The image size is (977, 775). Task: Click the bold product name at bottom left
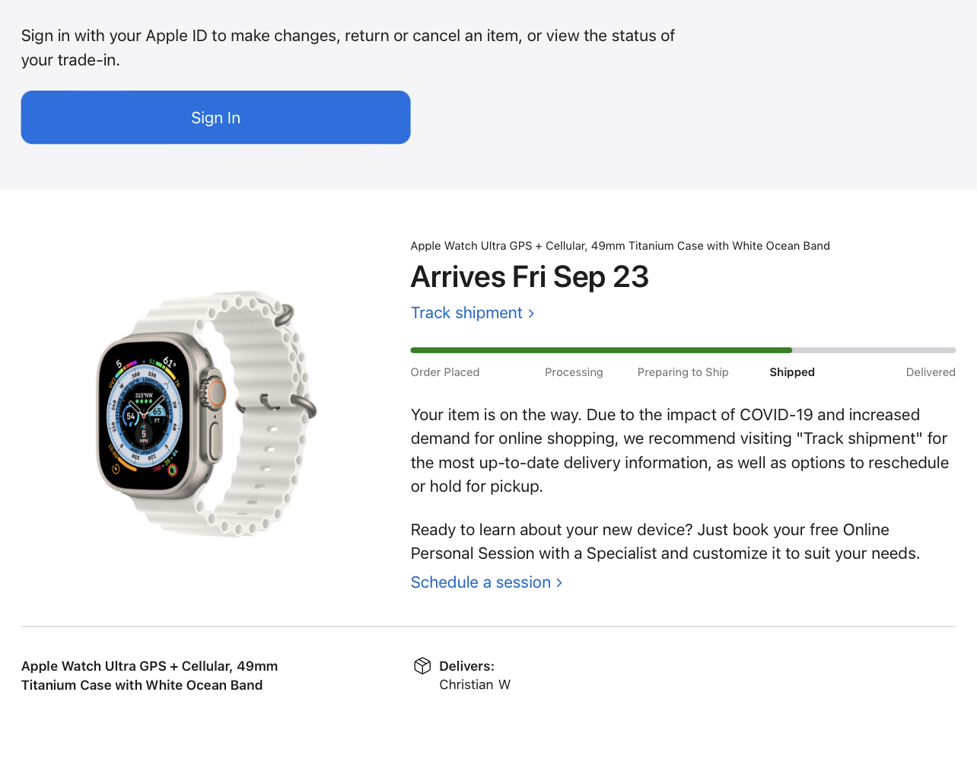(x=149, y=675)
